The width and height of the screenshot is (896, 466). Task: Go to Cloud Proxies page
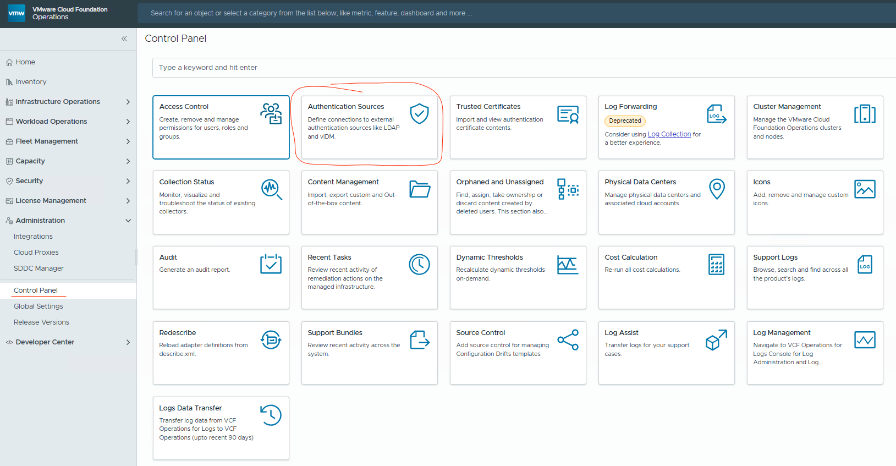[36, 253]
